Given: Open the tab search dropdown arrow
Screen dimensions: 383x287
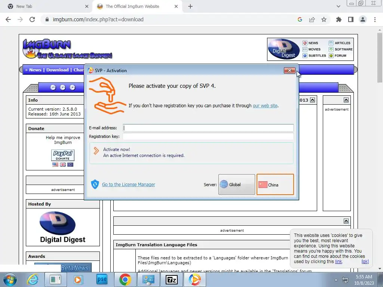Looking at the screenshot, I should [x=338, y=6].
